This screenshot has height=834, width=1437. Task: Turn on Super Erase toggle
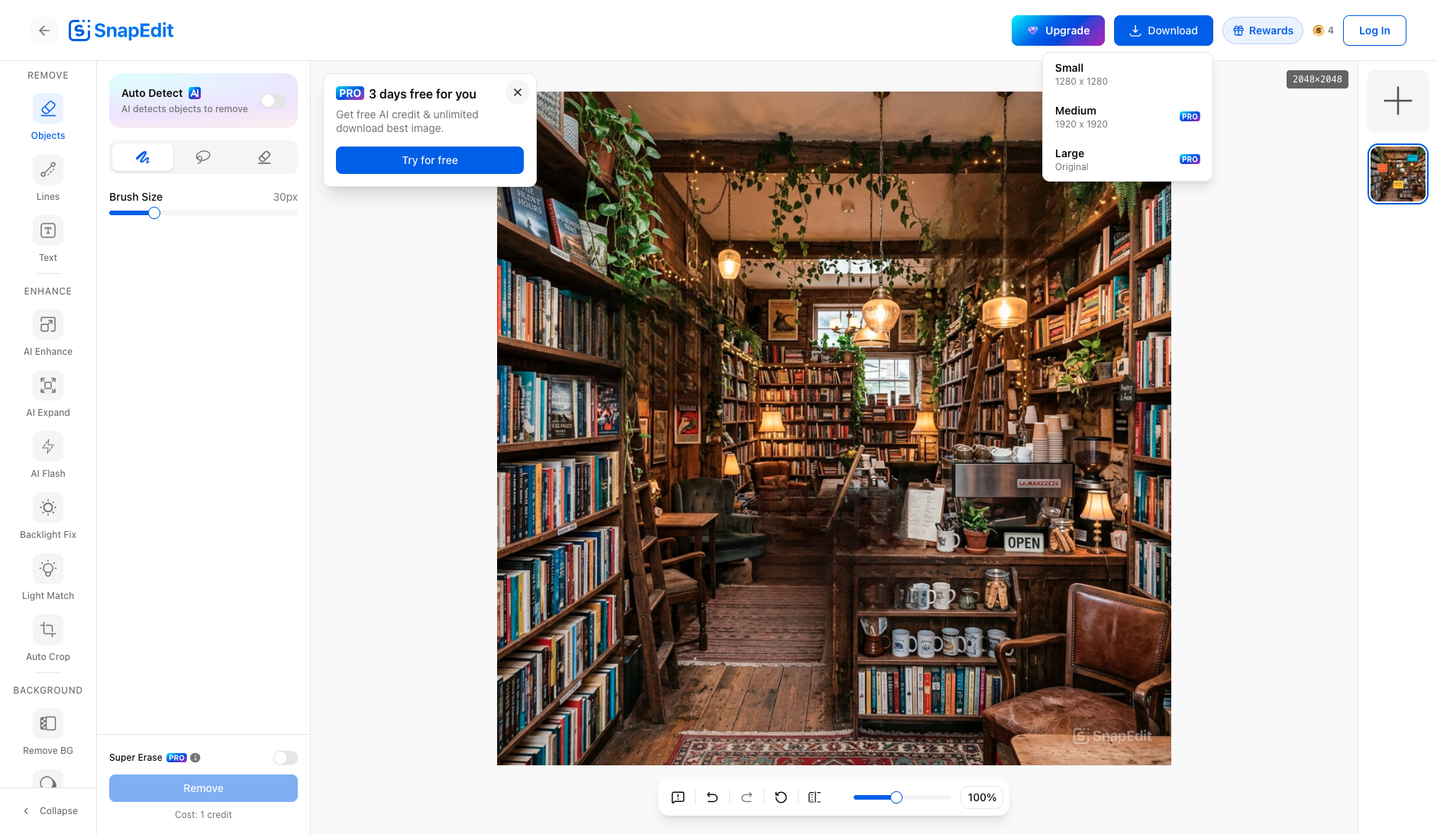tap(286, 758)
